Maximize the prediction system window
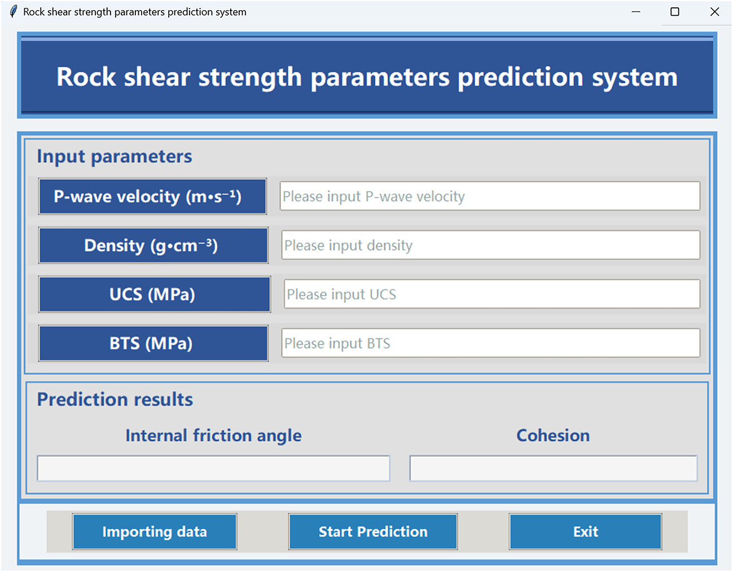The image size is (733, 572). [x=675, y=12]
